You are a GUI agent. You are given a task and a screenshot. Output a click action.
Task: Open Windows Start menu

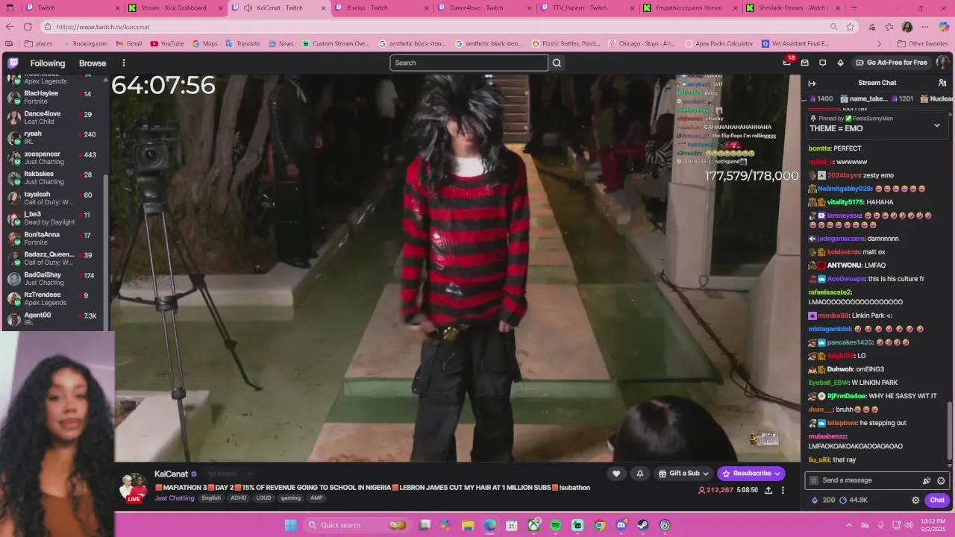pyautogui.click(x=291, y=525)
